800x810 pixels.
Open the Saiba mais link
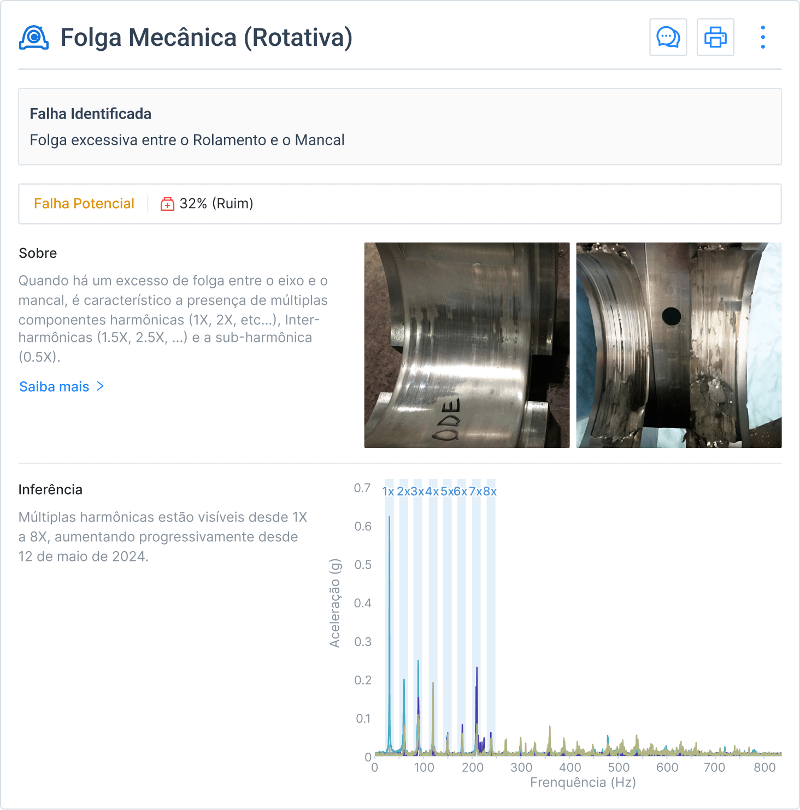54,387
